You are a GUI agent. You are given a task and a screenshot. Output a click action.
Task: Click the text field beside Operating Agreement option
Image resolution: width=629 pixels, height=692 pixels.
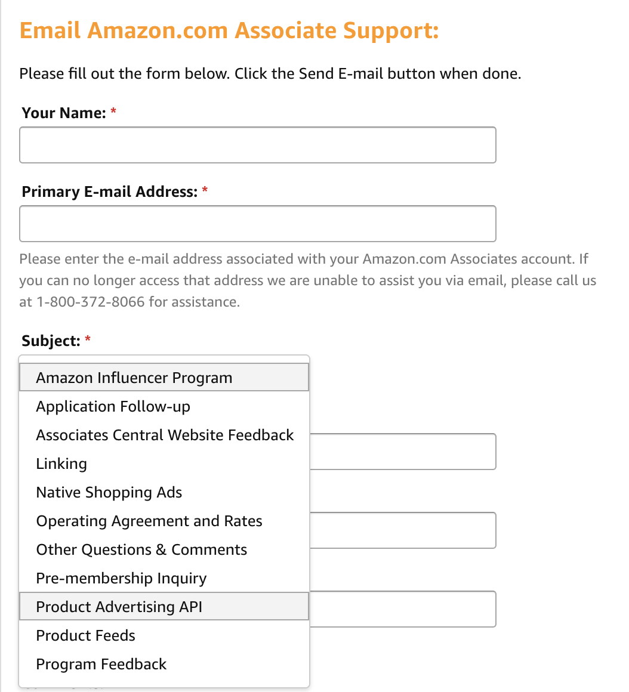(403, 530)
